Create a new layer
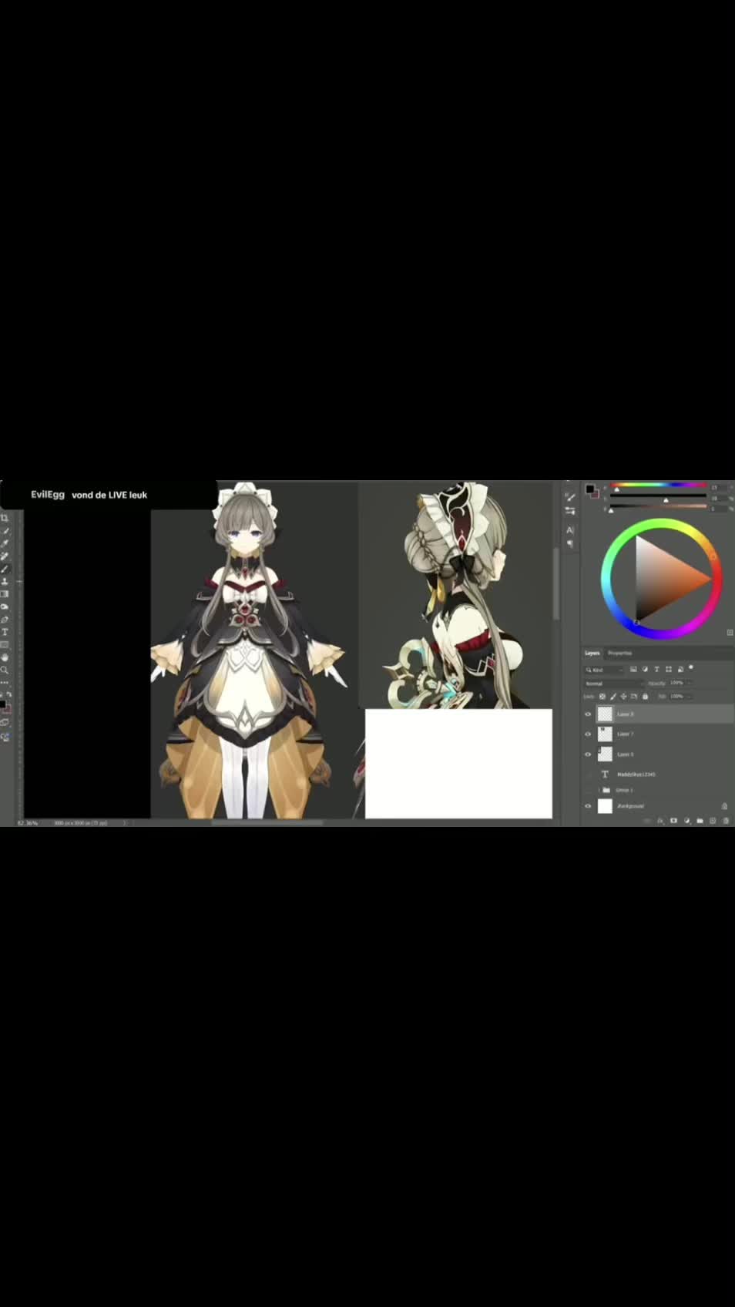This screenshot has height=1307, width=735. pos(713,821)
